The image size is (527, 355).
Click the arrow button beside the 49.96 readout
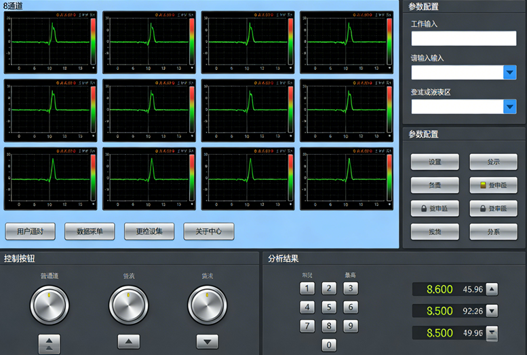[x=492, y=333]
